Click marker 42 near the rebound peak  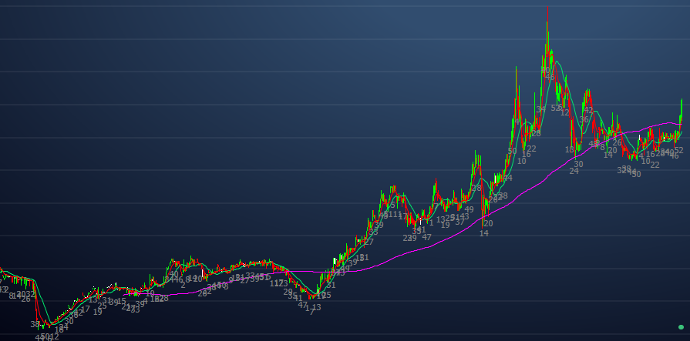pyautogui.click(x=587, y=111)
